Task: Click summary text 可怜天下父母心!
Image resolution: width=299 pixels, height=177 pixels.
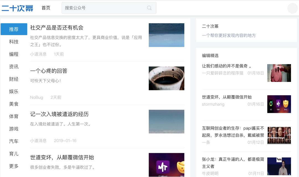Action: pos(46,81)
